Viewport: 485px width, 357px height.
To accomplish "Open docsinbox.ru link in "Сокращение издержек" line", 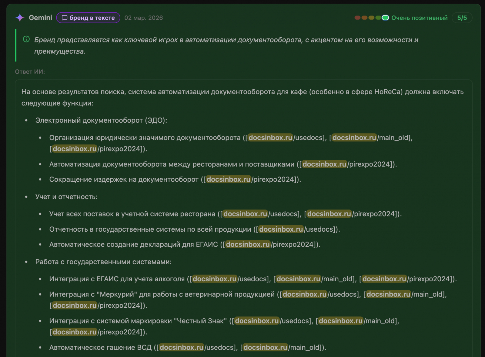I will [x=229, y=180].
